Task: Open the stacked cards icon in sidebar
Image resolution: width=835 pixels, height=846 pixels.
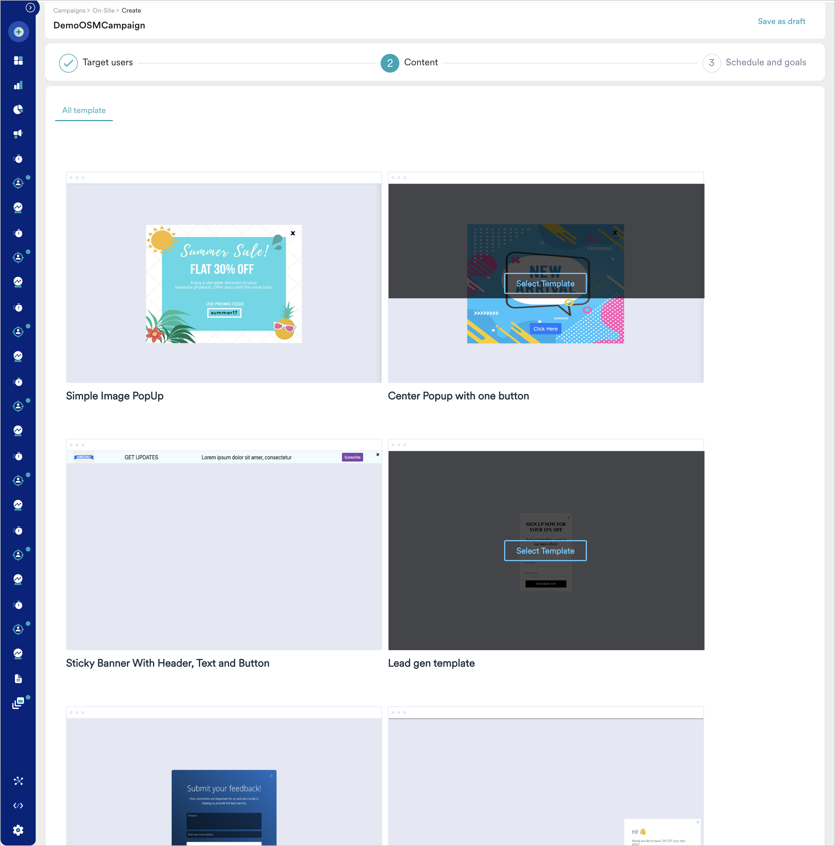Action: click(x=18, y=703)
